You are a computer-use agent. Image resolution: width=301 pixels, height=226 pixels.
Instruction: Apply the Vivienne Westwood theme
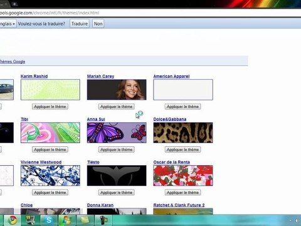tap(50, 192)
